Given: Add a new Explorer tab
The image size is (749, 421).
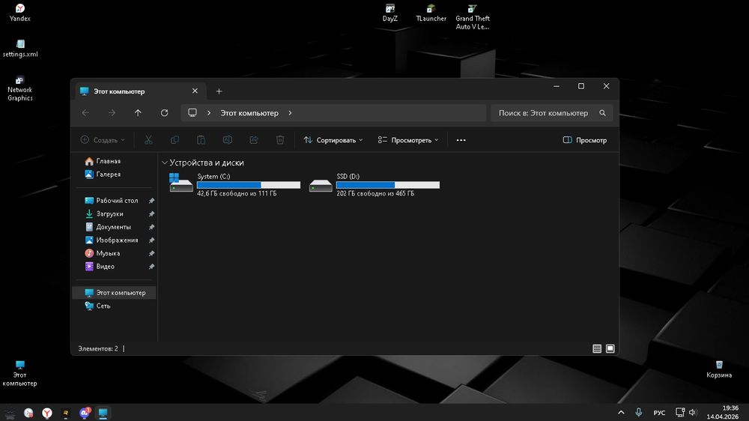Looking at the screenshot, I should pyautogui.click(x=219, y=91).
